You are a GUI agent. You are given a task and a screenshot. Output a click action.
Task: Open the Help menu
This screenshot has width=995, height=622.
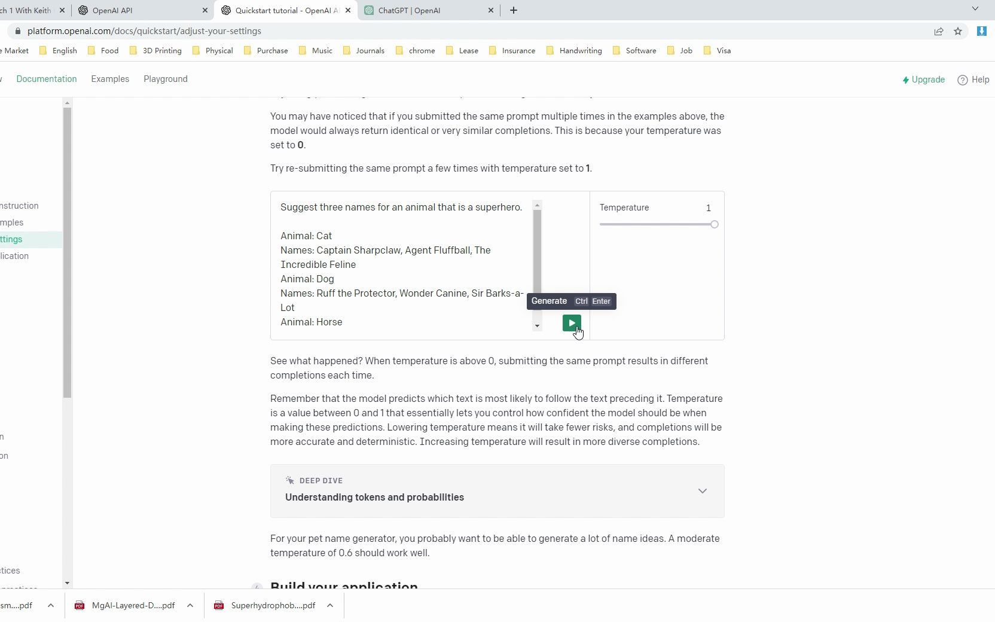(x=973, y=80)
